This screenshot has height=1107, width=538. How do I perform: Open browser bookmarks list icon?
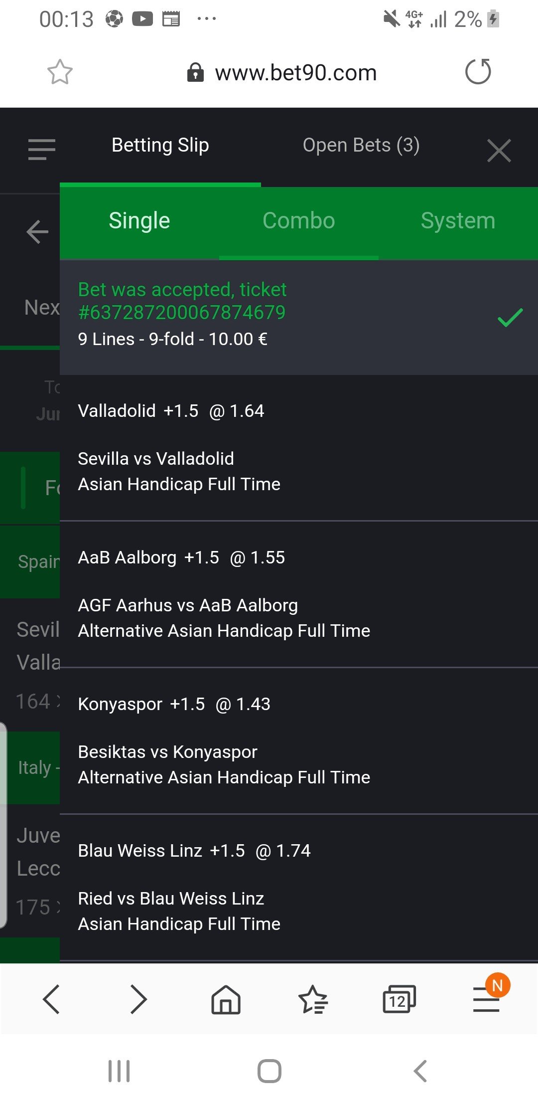pos(312,999)
